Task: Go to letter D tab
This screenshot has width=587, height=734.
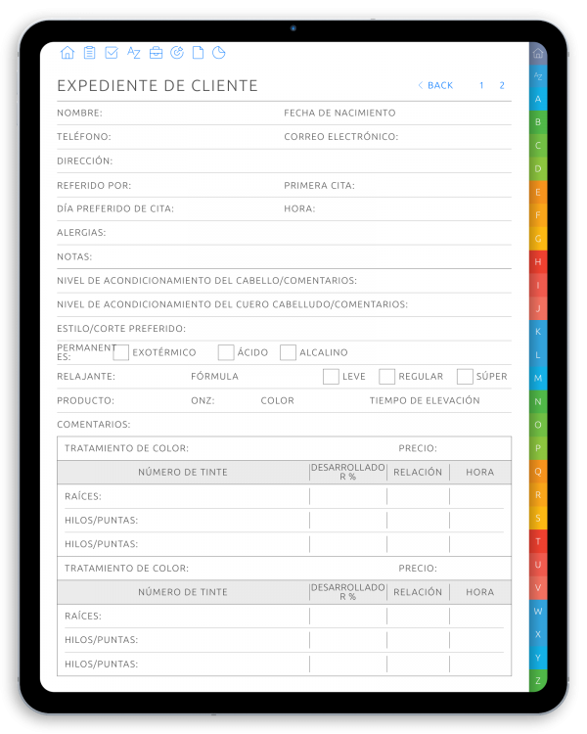Action: click(x=538, y=169)
